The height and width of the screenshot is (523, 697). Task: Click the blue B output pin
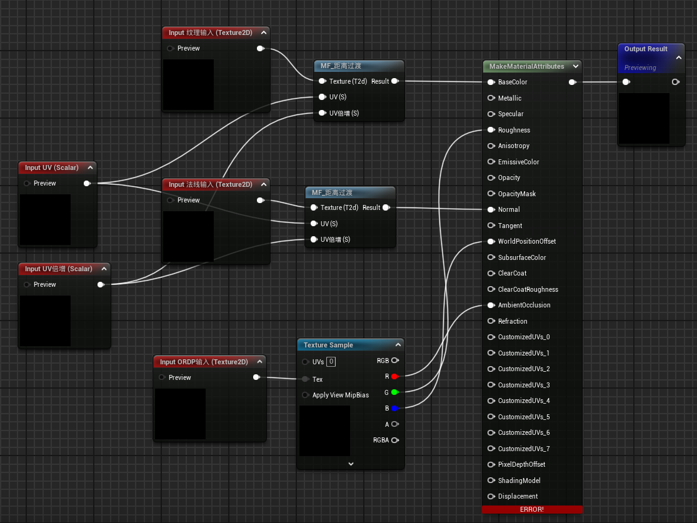click(x=394, y=409)
